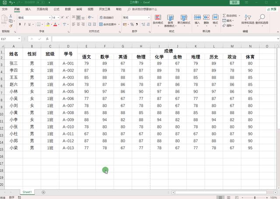280x199 pixels.
Task: Open 合并后居中 dropdown arrow
Action: tap(119, 24)
